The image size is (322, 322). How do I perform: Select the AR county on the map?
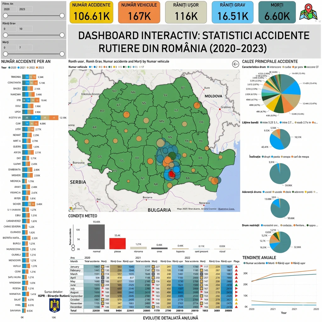tap(94, 127)
